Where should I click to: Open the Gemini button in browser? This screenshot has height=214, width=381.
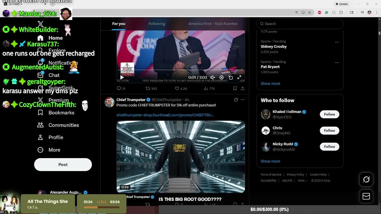coord(341,4)
